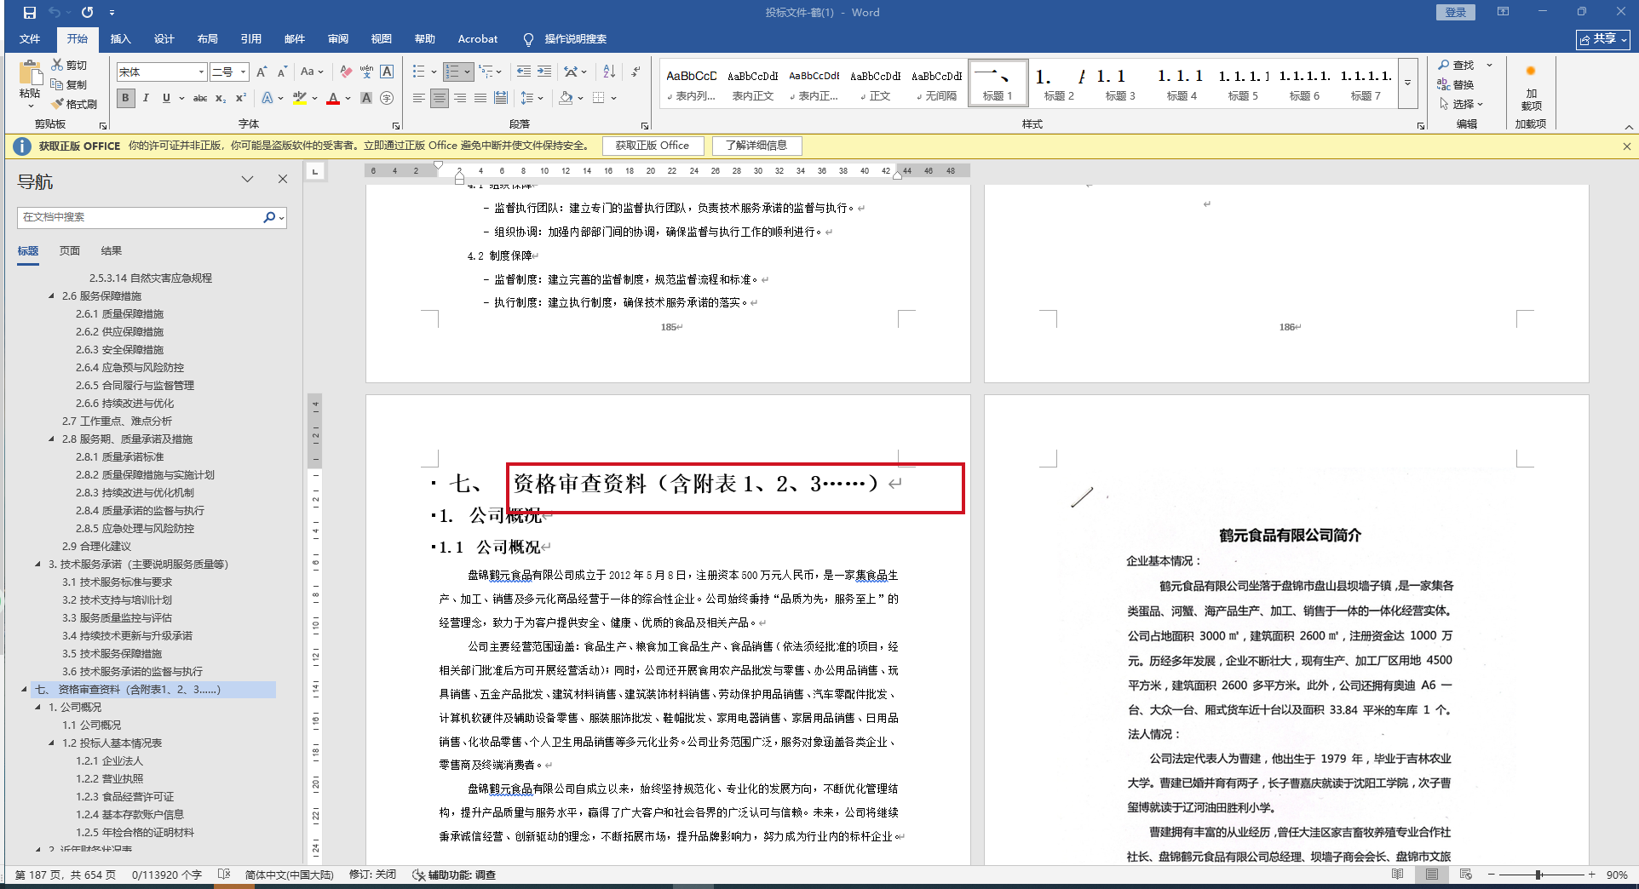The image size is (1639, 889).
Task: Toggle underline formatting
Action: point(166,98)
